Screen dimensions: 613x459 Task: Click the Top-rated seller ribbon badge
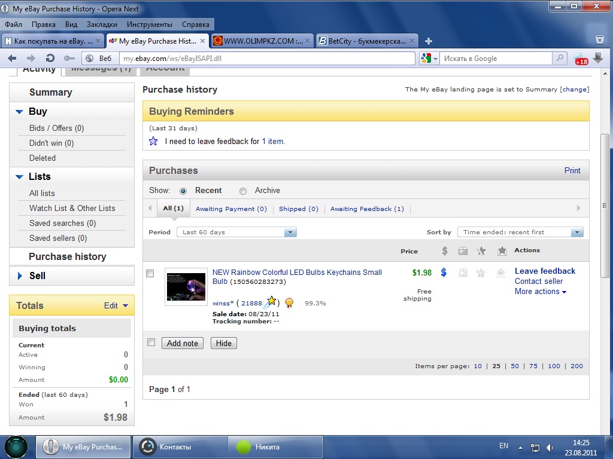(x=289, y=303)
